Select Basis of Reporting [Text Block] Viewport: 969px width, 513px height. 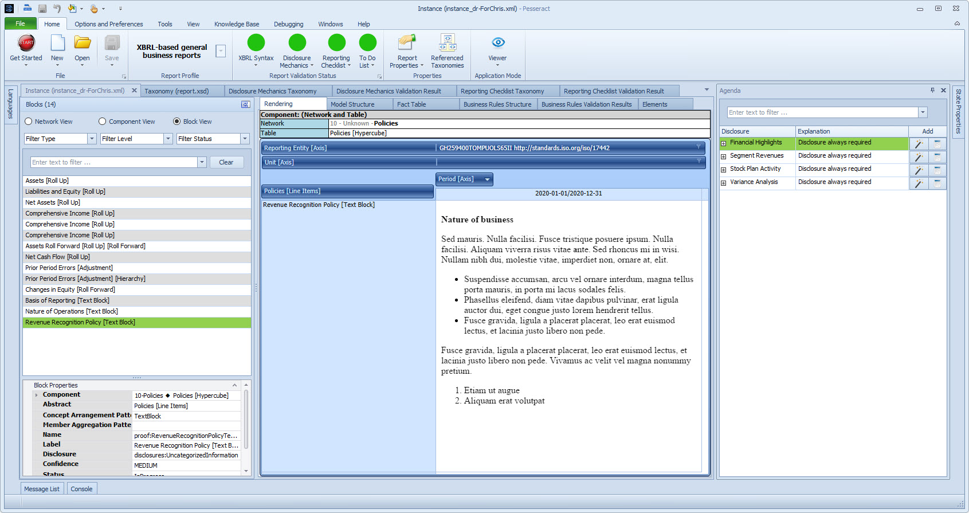(136, 300)
